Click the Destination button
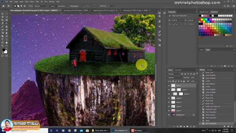 pyautogui.click(x=62, y=6)
